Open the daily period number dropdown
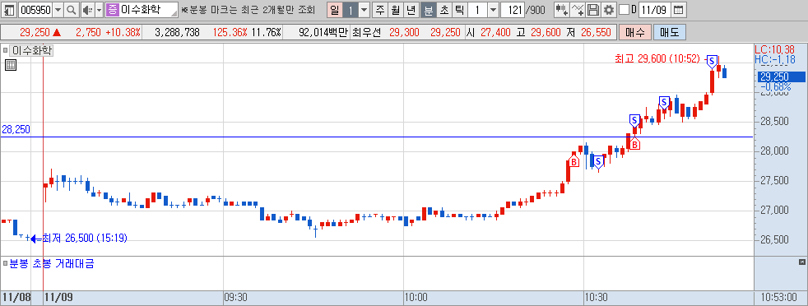 point(365,10)
